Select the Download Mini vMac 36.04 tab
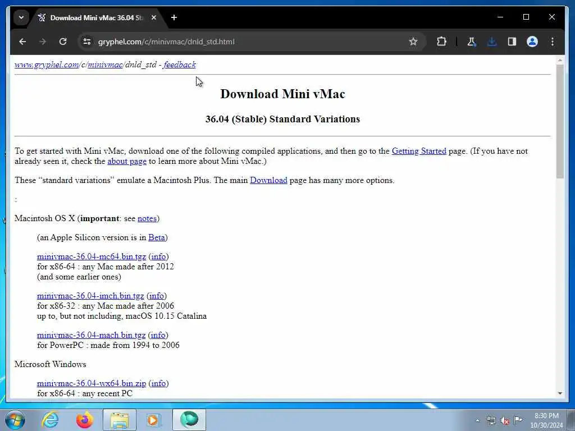The height and width of the screenshot is (431, 575). coord(97,17)
